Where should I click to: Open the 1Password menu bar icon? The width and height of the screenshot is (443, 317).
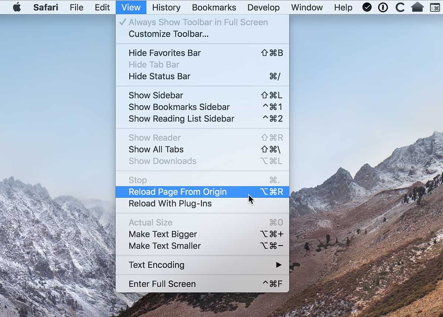[383, 7]
